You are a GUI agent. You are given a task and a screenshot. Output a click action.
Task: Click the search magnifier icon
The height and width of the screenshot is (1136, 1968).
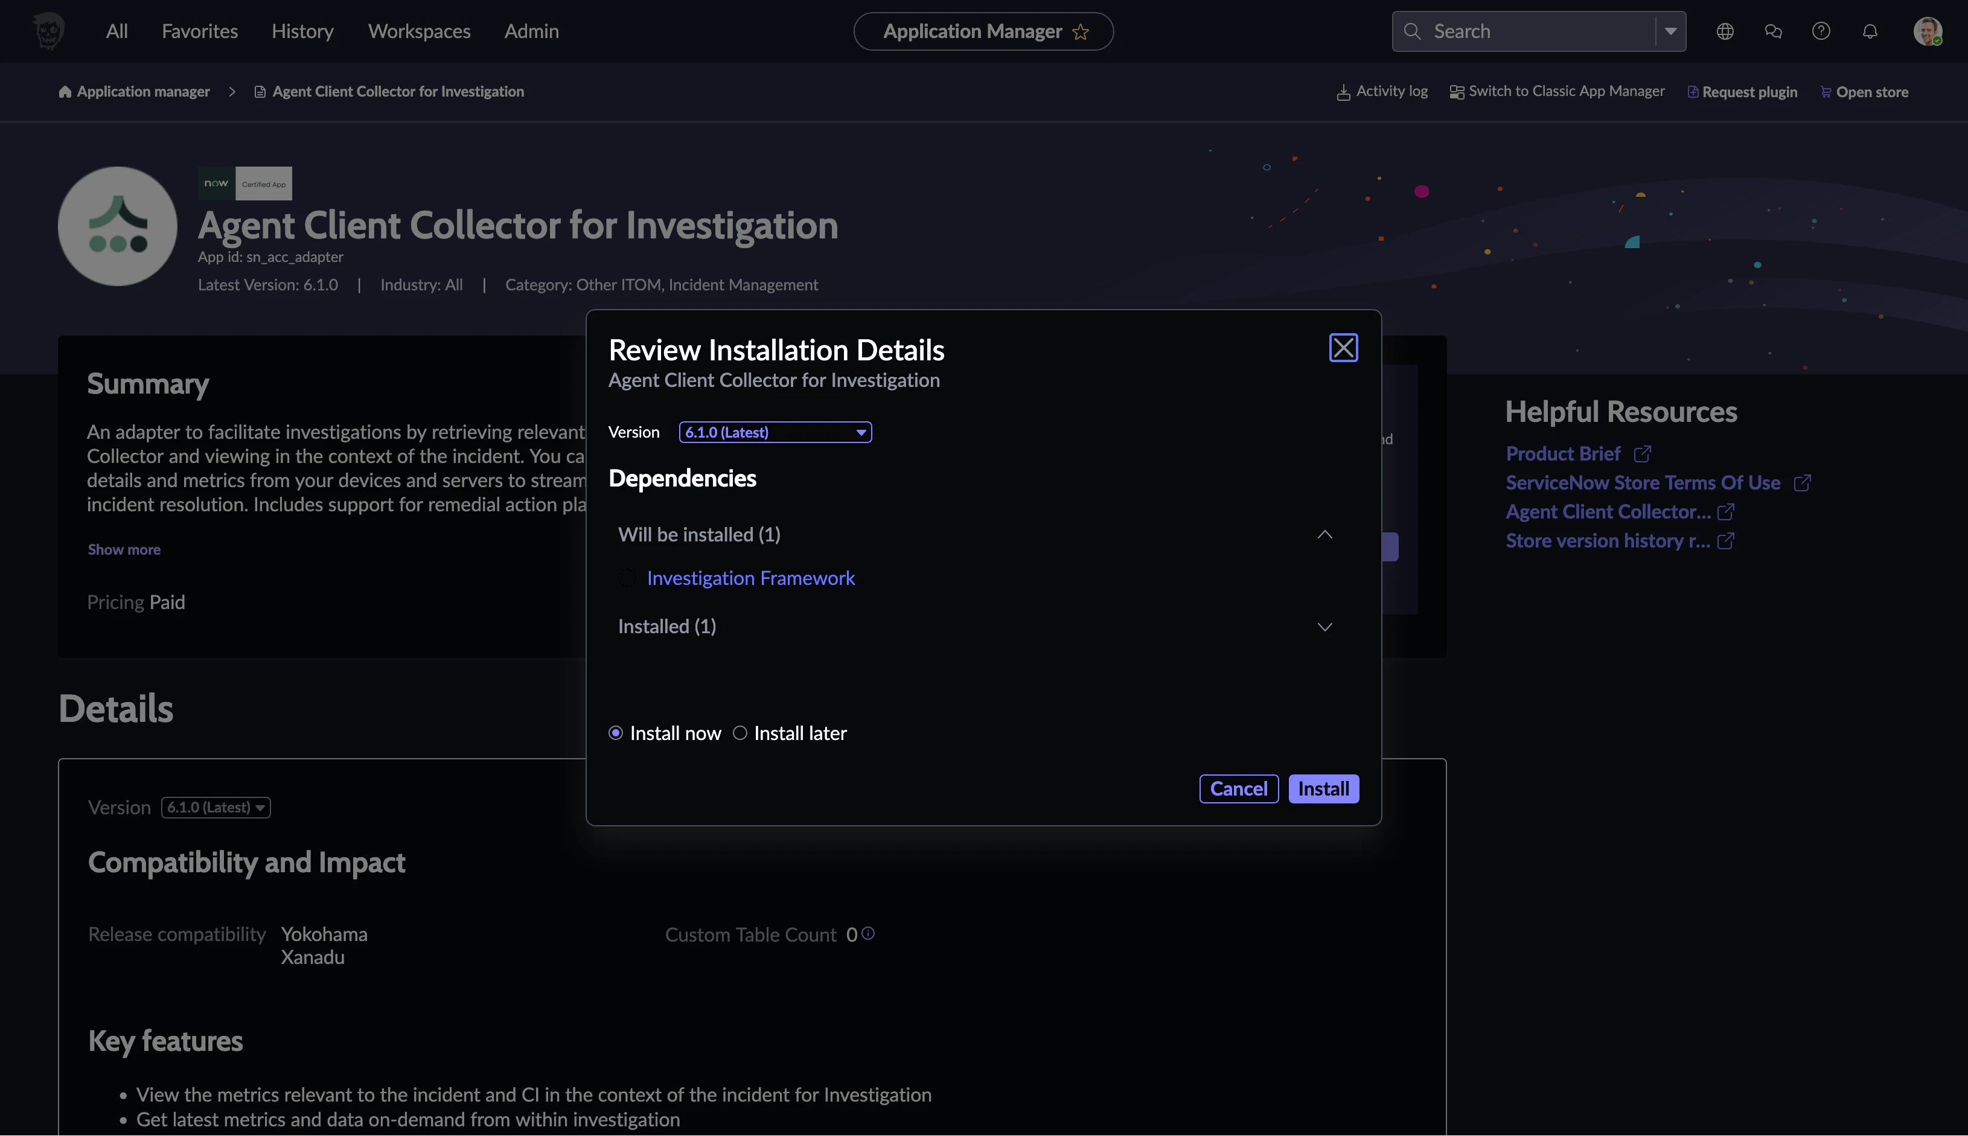1411,31
